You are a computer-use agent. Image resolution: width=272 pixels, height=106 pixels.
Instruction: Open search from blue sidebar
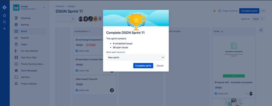(x=5, y=22)
